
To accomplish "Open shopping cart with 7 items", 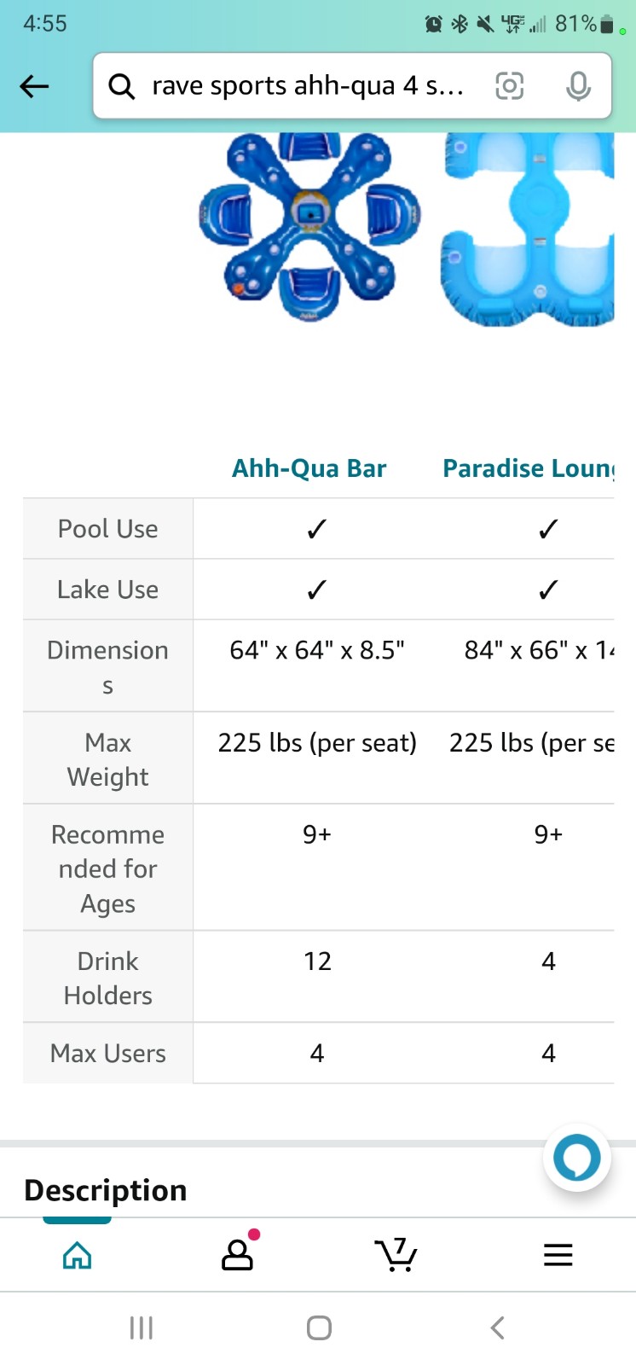I will coord(396,1254).
